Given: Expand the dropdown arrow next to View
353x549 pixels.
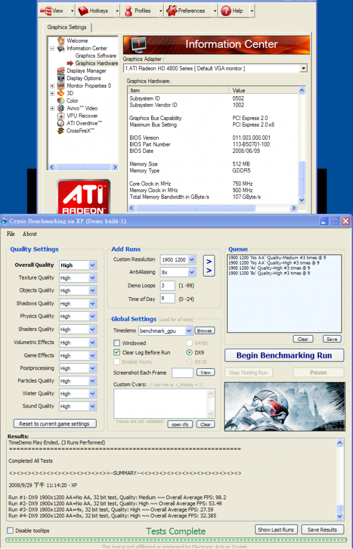Looking at the screenshot, I should click(72, 11).
